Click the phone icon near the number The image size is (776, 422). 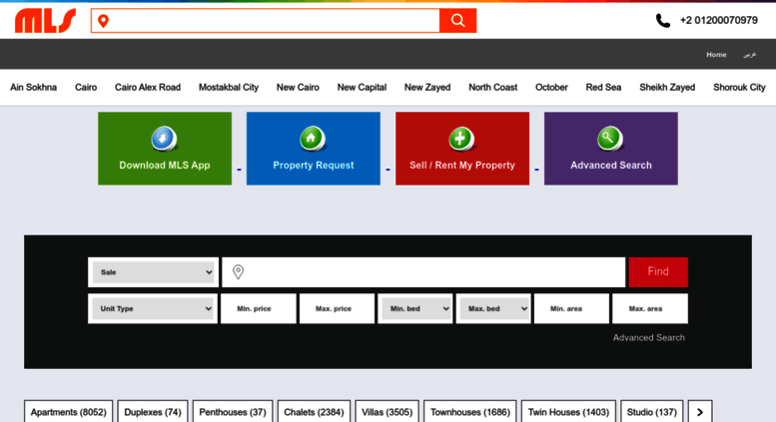663,21
